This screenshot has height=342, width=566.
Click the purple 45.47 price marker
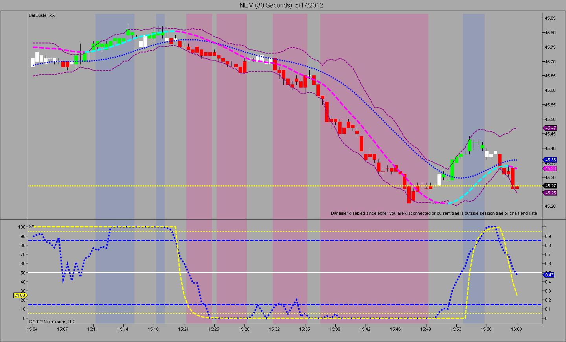pos(549,128)
